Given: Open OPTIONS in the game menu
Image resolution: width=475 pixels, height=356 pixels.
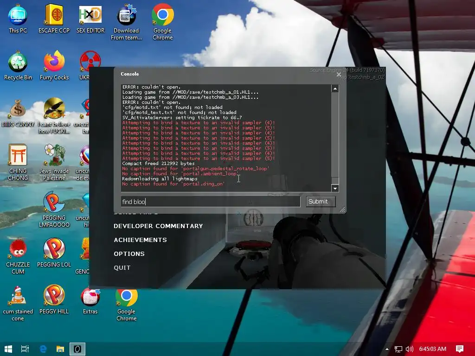Looking at the screenshot, I should point(129,254).
